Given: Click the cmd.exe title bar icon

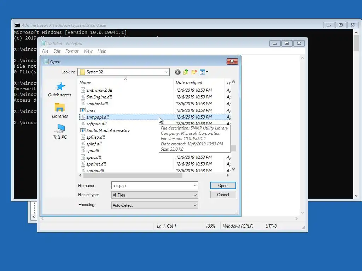Looking at the screenshot, I should (x=17, y=25).
